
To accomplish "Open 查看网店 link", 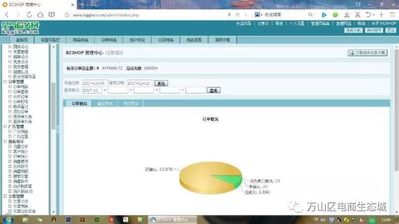I will 344,23.
